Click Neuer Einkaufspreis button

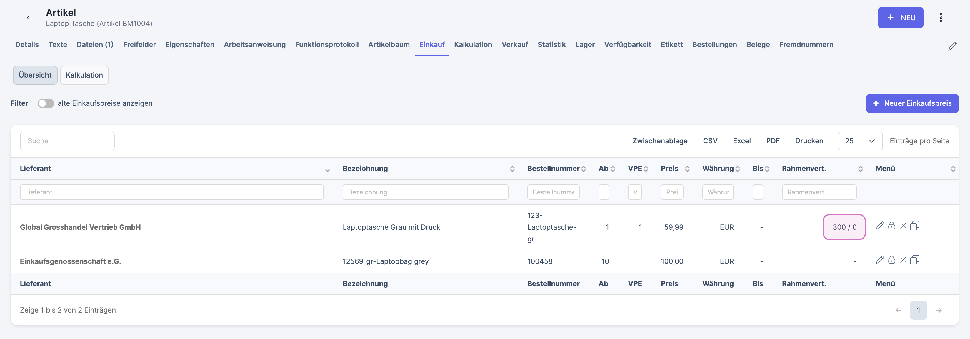912,103
